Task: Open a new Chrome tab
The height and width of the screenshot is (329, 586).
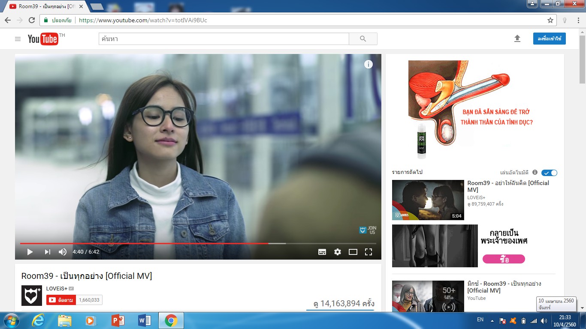Action: click(97, 6)
